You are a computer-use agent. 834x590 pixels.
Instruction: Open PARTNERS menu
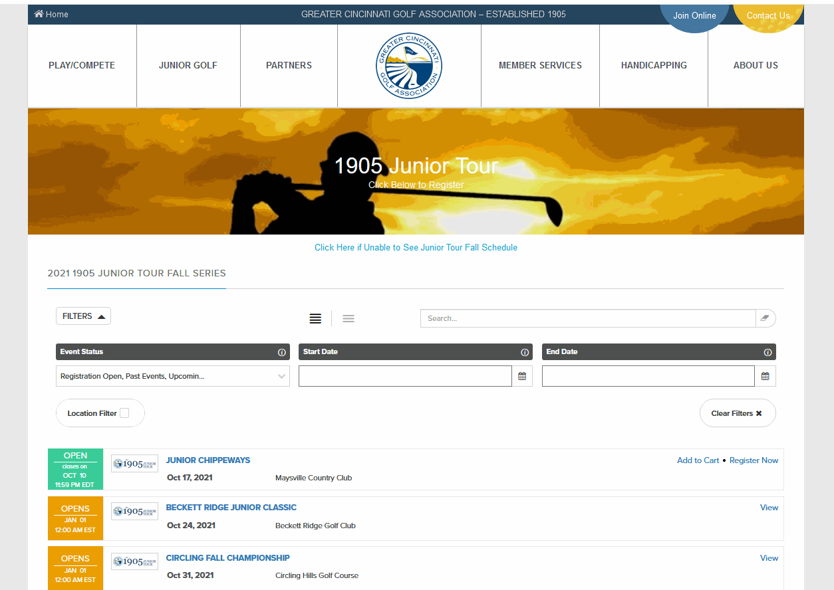pos(289,65)
